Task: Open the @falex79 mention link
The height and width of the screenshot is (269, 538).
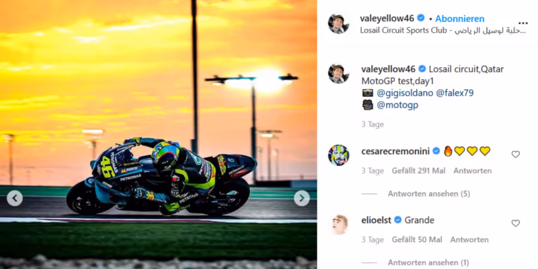Action: (455, 93)
